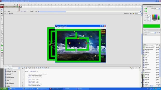Open the Workspace dropdown

point(126,13)
